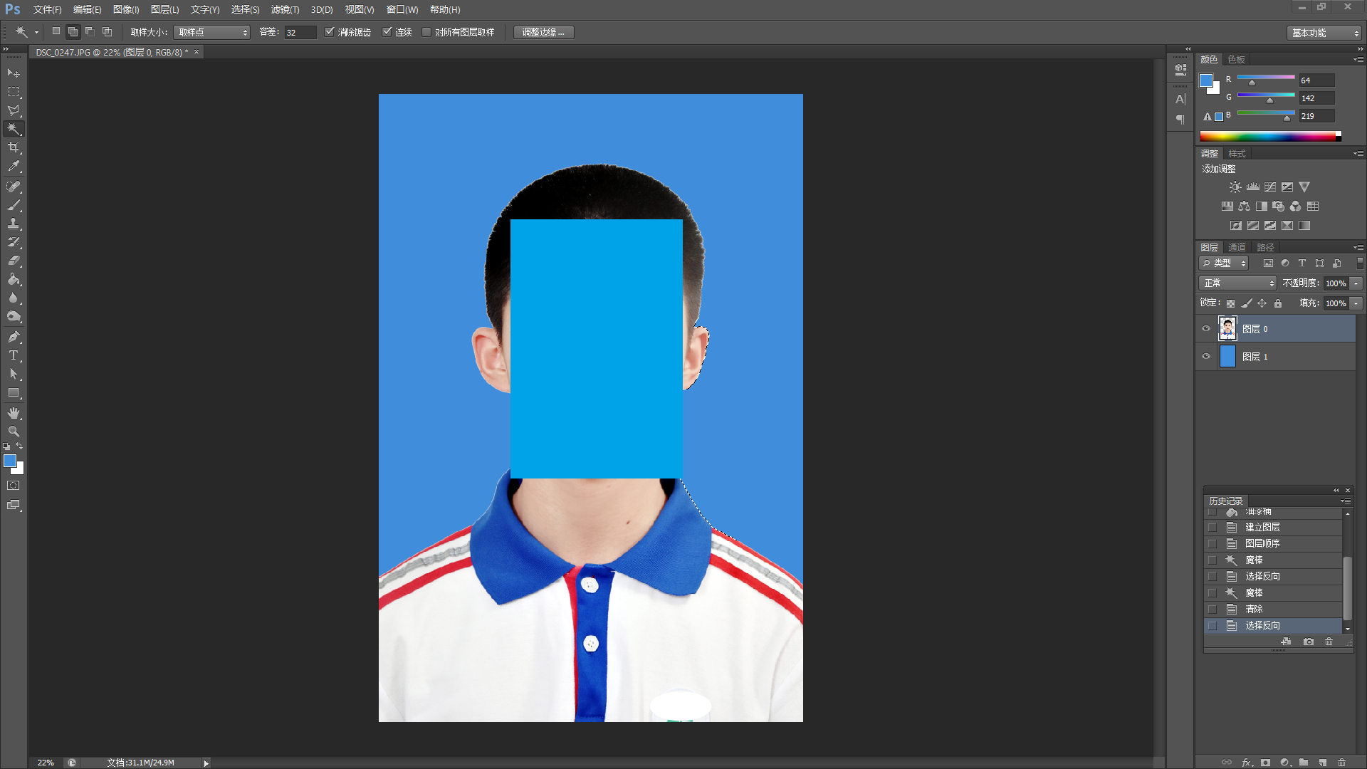Toggle contiguous checkbox 连续
The width and height of the screenshot is (1367, 769).
[387, 32]
